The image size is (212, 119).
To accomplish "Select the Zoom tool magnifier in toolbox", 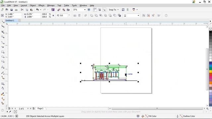I will [2, 37].
